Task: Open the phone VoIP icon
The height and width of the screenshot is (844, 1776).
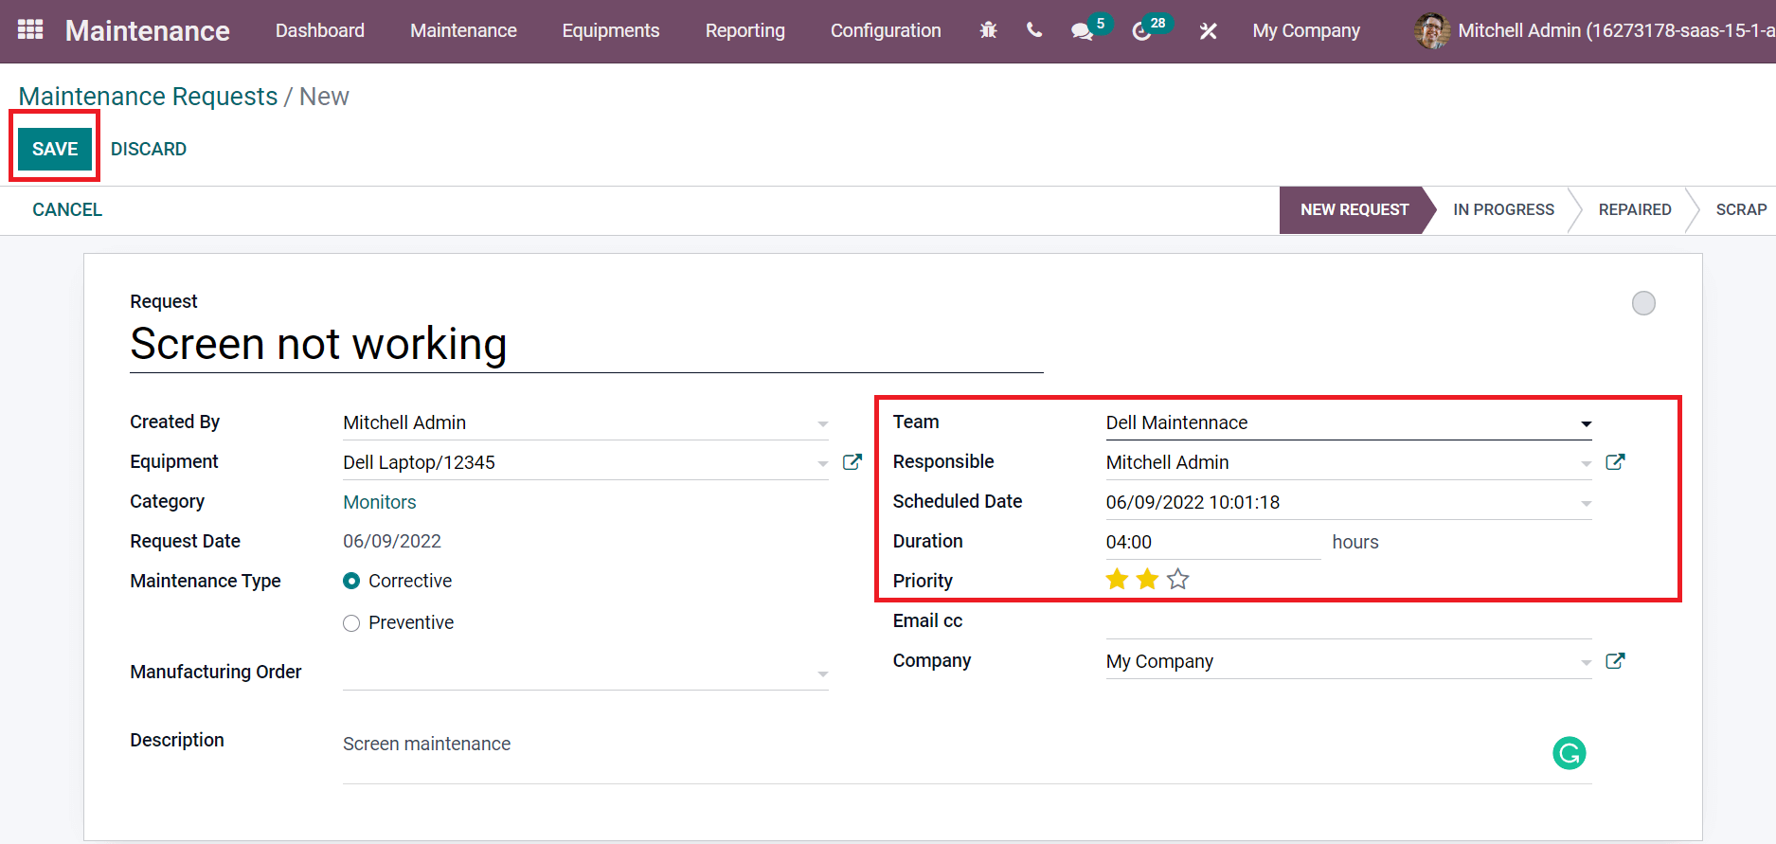Action: pos(1034,30)
